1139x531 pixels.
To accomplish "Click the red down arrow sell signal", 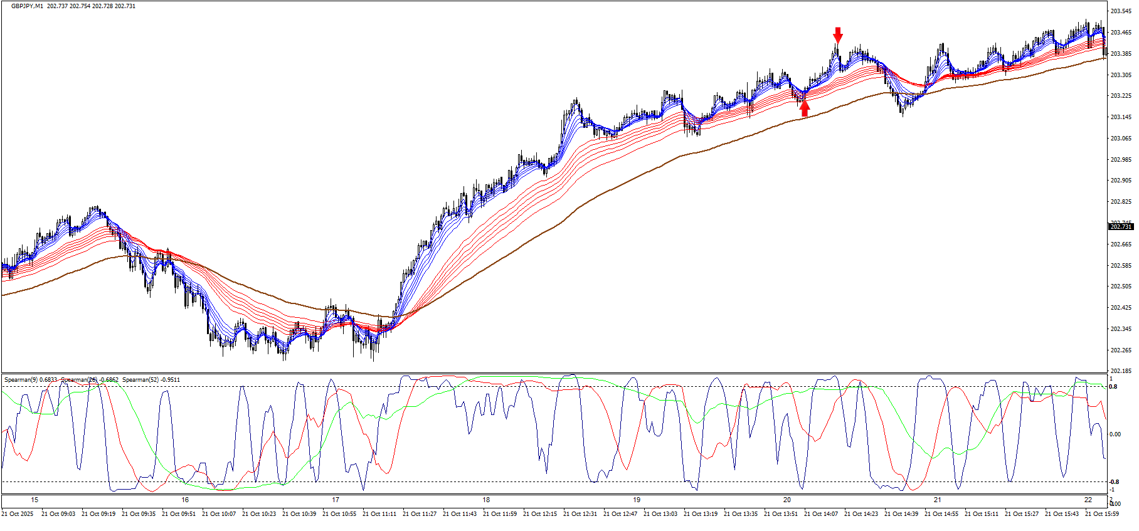I will 838,34.
